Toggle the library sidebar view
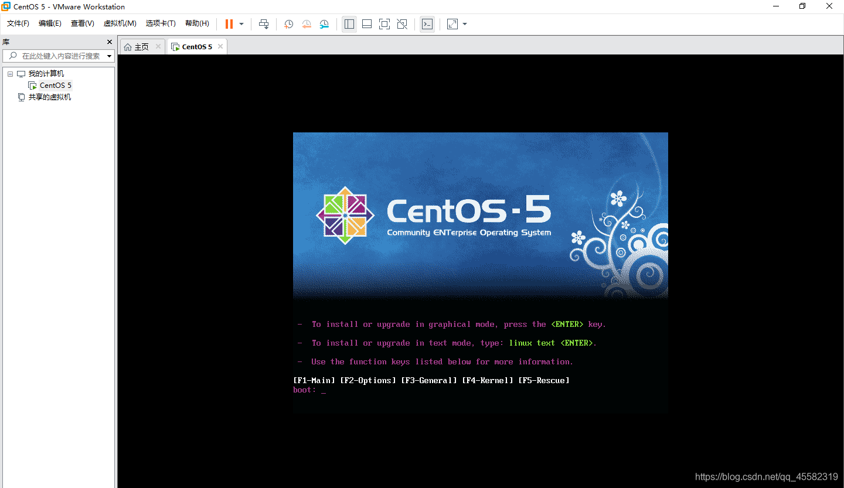This screenshot has width=844, height=488. [349, 24]
